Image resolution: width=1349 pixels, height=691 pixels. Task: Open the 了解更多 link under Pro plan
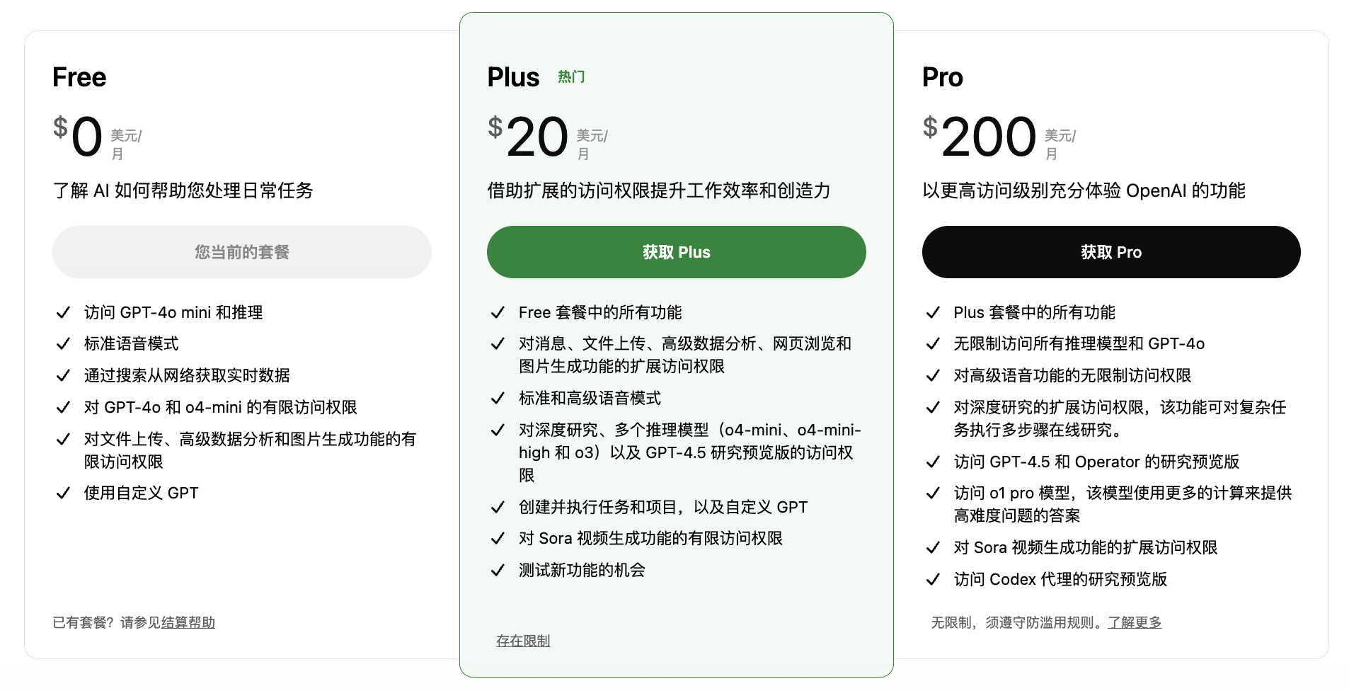tap(1135, 622)
